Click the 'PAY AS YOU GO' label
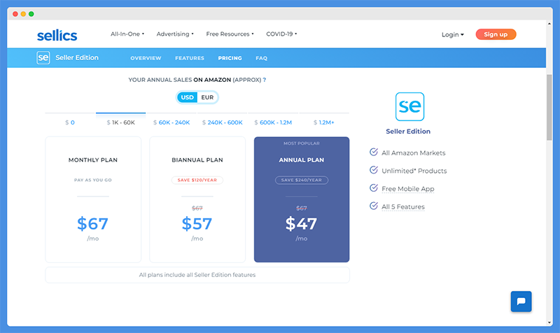Screen dimensions: 560x333 tap(93, 180)
